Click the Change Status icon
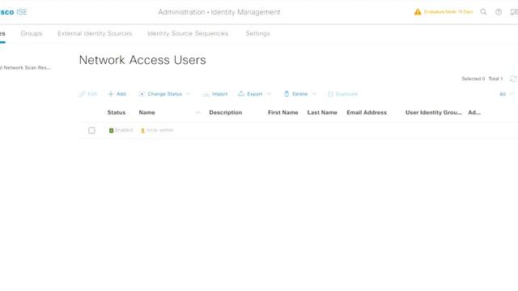This screenshot has height=291, width=518. pos(142,94)
